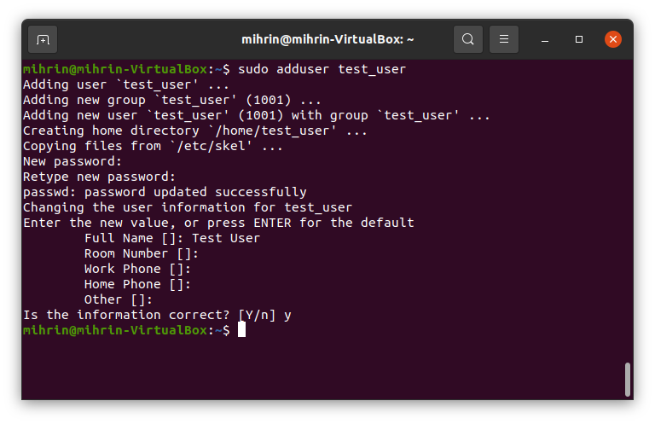Click the mihrin@mihrin-VirtualBox window title
This screenshot has width=655, height=424.
point(327,39)
